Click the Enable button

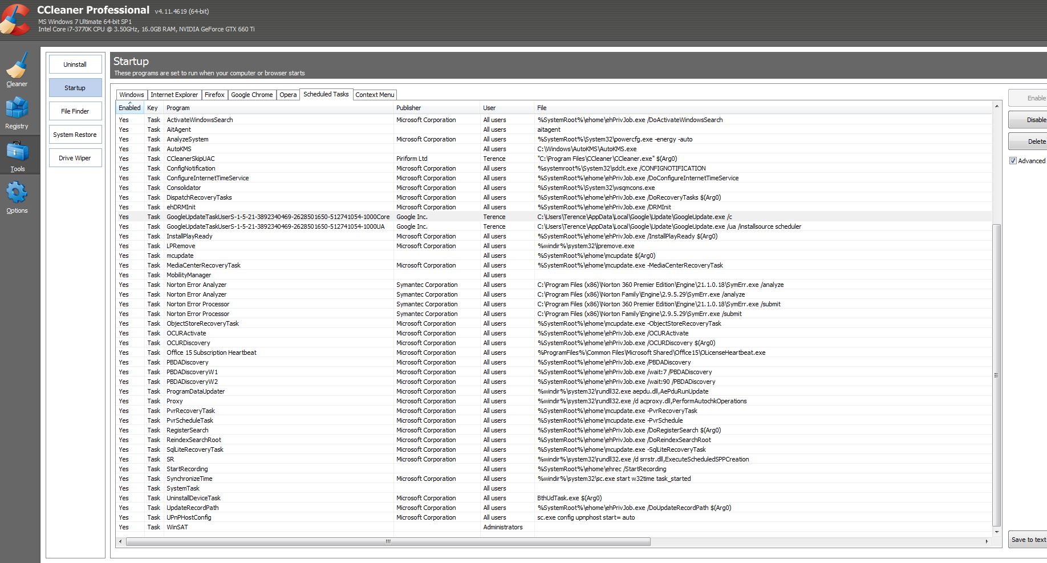click(1028, 98)
